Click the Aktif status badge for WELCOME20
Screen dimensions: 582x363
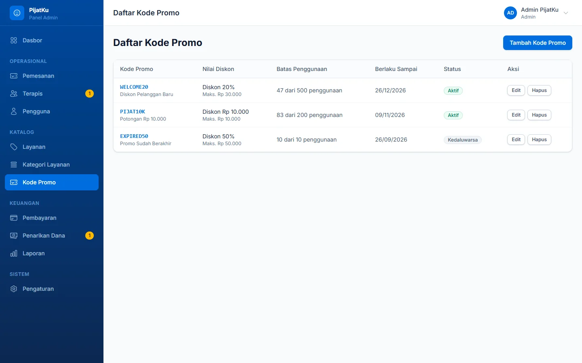(453, 91)
